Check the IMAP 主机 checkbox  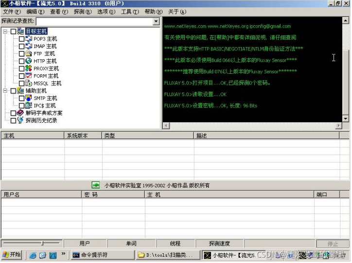coord(21,47)
